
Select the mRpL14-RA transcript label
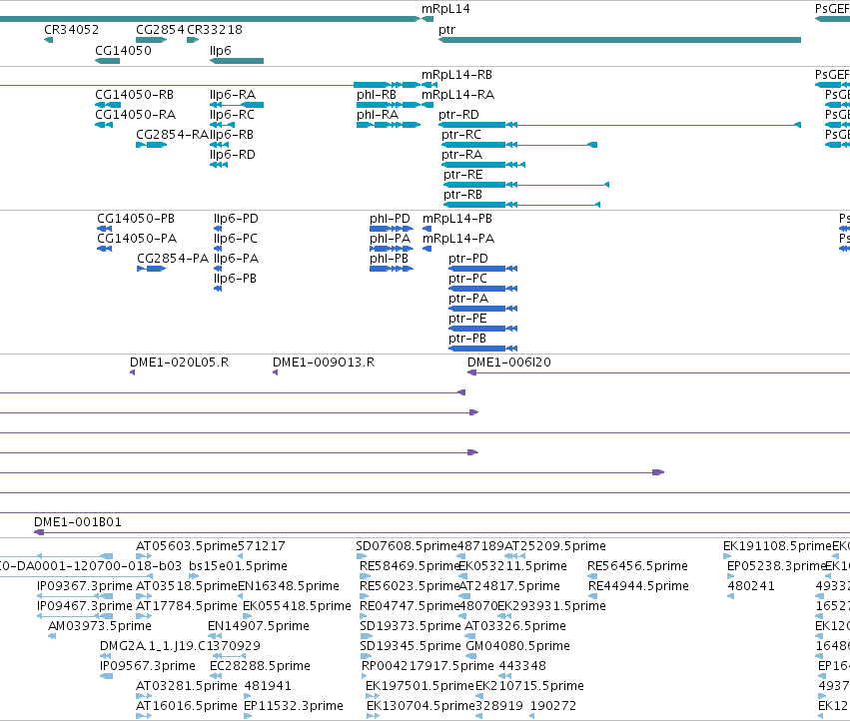[x=458, y=95]
